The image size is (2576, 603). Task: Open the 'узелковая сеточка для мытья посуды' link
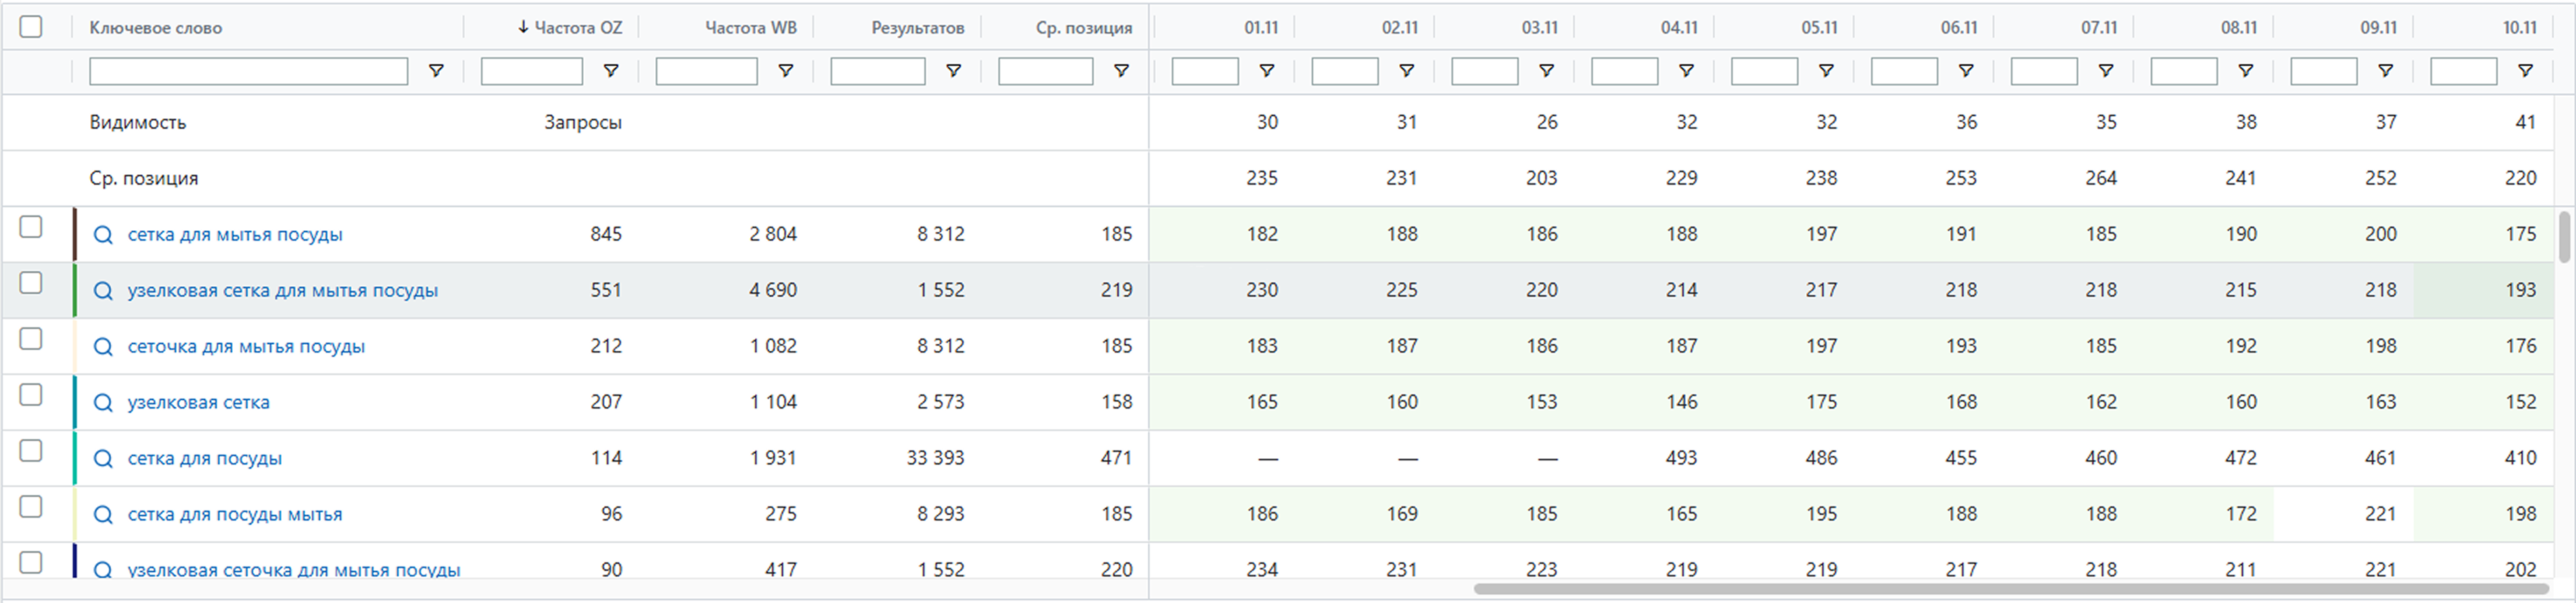(x=293, y=570)
